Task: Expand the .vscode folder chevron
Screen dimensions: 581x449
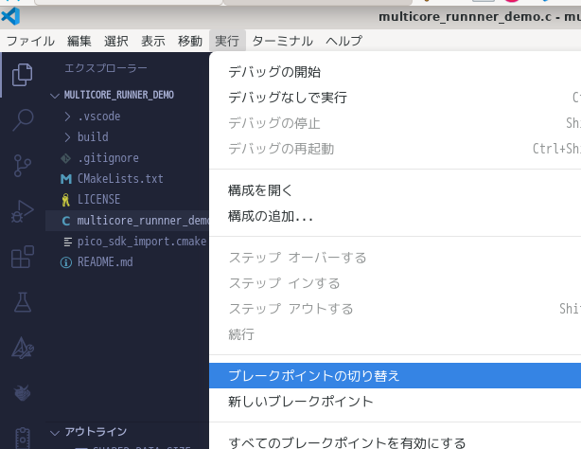Action: 67,117
